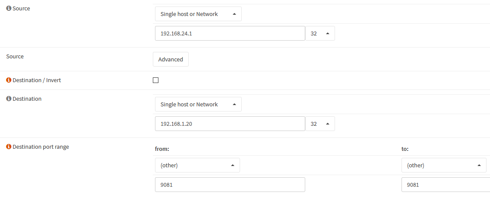Expand the Destination subnet mask 32 dropdown
490x198 pixels.
coord(320,124)
